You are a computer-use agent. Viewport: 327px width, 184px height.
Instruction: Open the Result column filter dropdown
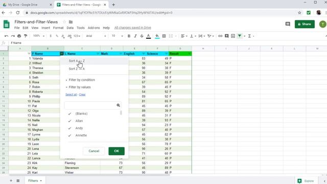click(x=189, y=54)
